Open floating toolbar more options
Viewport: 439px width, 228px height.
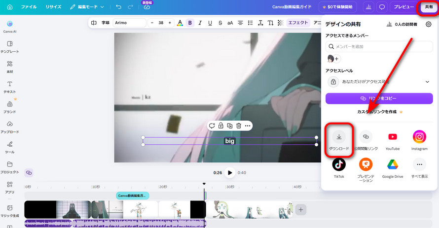248,126
